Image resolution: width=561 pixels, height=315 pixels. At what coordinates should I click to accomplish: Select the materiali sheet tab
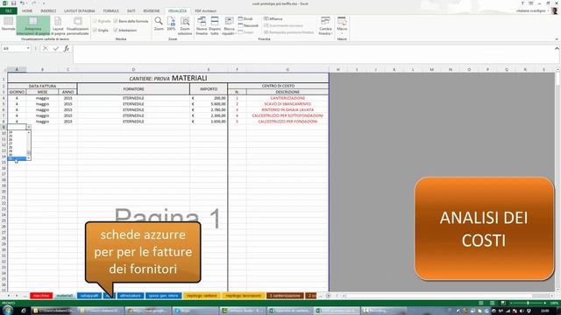click(x=65, y=296)
